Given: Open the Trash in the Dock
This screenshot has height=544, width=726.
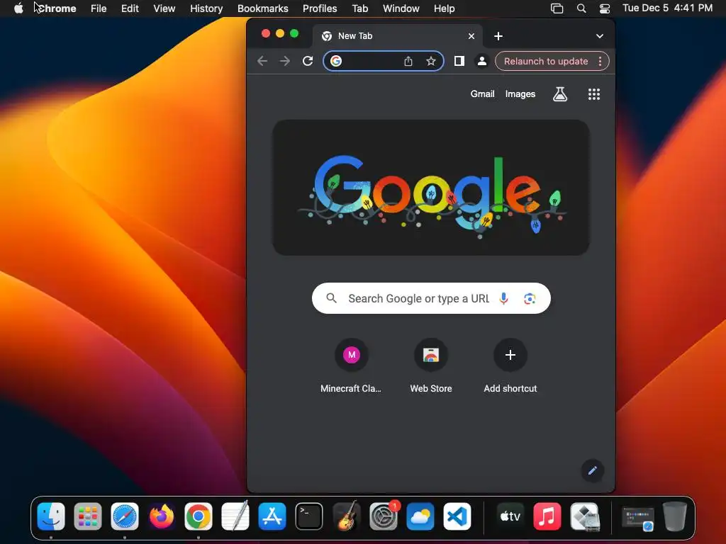Looking at the screenshot, I should point(675,516).
